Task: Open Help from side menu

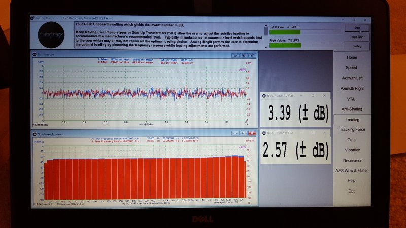Action: (351, 181)
